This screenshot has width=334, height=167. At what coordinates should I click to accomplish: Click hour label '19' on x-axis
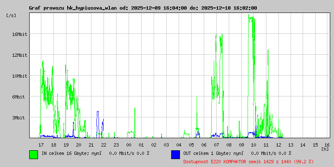pos(66,145)
